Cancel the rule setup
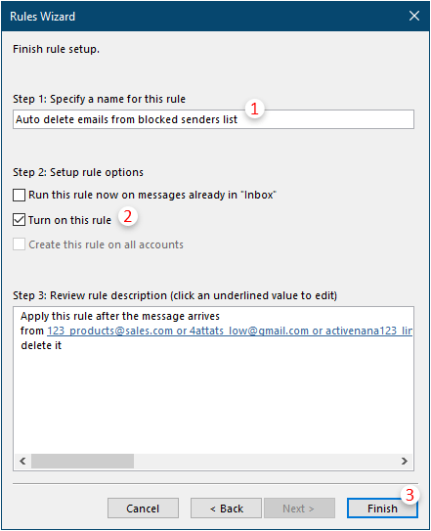The image size is (431, 531). (143, 508)
